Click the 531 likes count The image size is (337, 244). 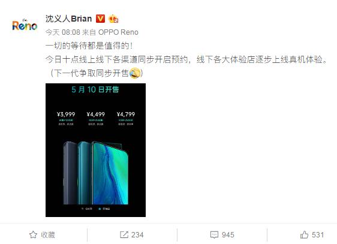coord(318,235)
